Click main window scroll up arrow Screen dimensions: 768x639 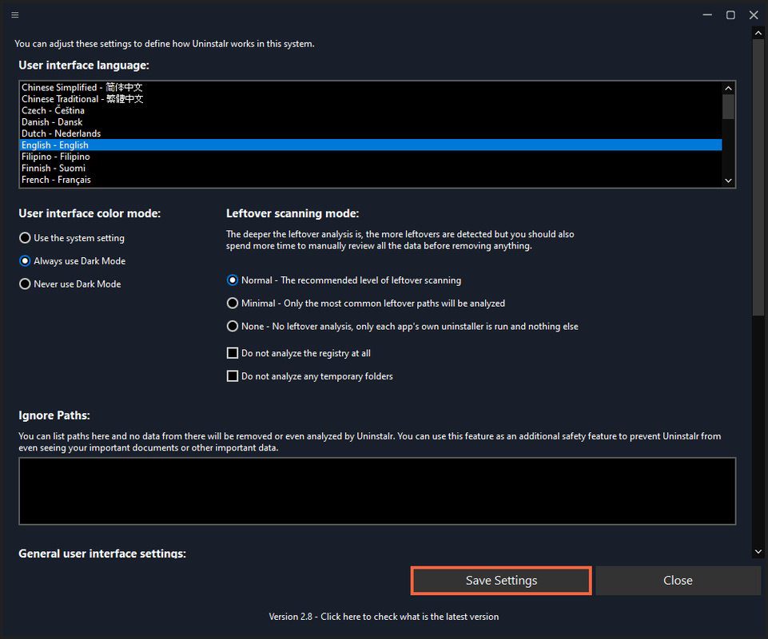pos(758,33)
